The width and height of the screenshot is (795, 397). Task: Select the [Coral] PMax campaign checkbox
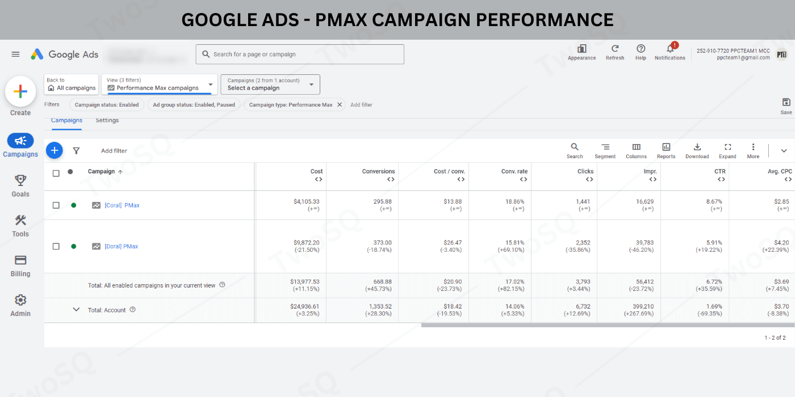point(56,205)
